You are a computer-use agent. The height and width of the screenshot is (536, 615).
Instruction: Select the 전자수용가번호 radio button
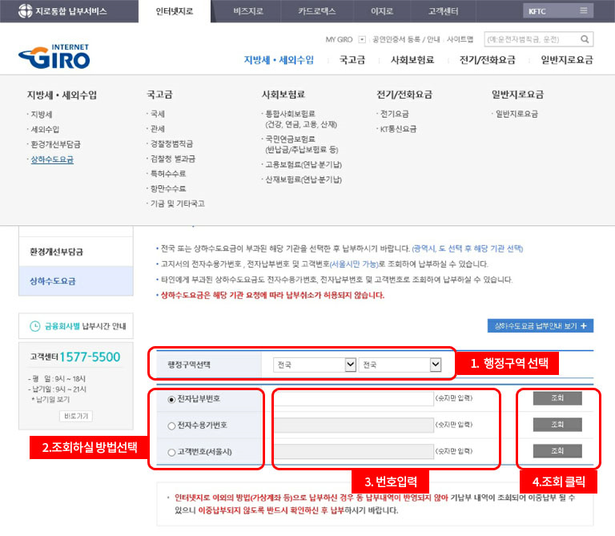coord(171,425)
